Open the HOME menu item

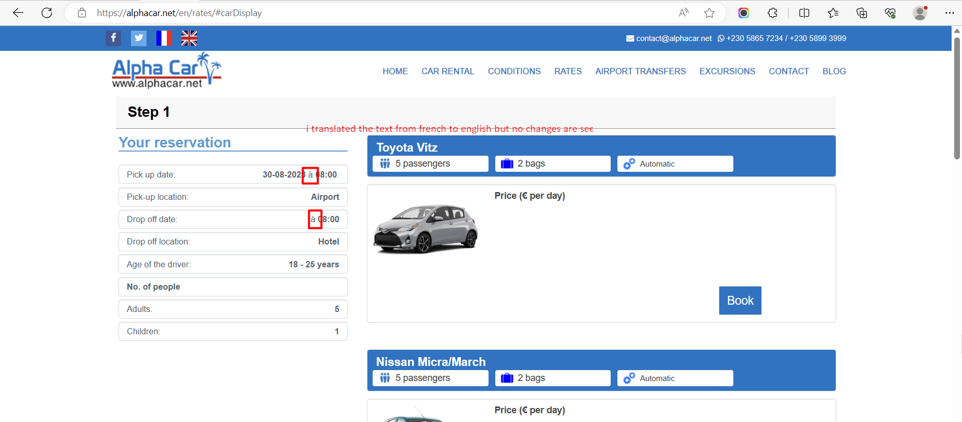(395, 71)
